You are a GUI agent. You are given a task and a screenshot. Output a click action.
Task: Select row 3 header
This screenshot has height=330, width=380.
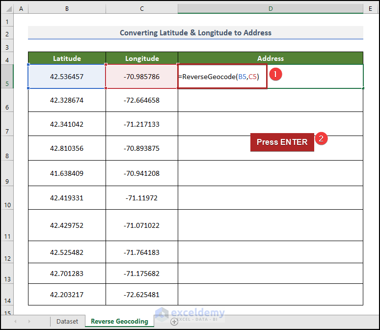7,46
